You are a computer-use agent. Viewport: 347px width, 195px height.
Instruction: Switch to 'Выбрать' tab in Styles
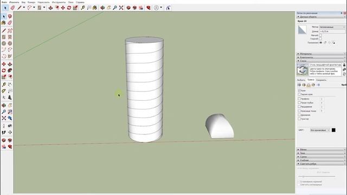301,80
